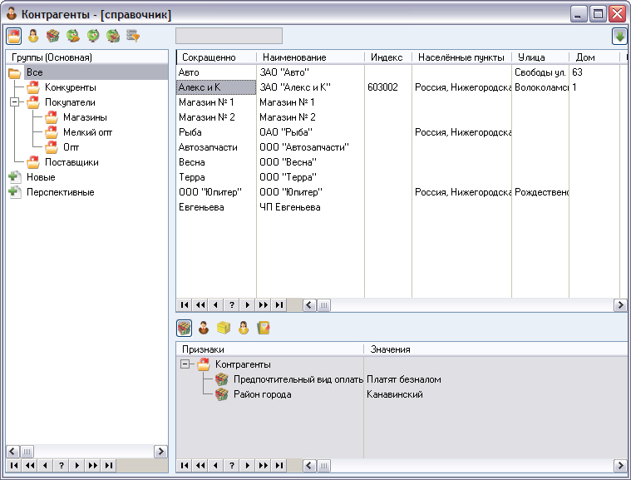Jump back a page in contractors grid navigator
The width and height of the screenshot is (631, 480).
[x=200, y=305]
